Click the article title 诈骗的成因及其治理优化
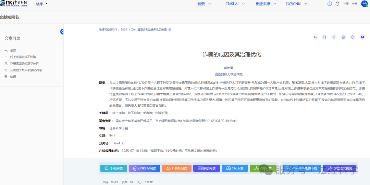Viewport: 370px width, 185px height. 232,55
